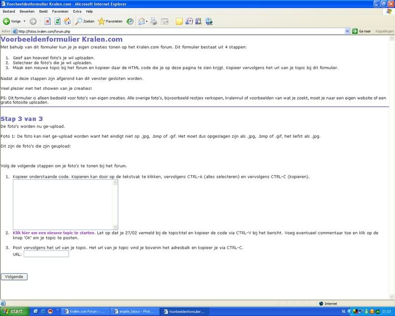Go to the Home page icon
Image resolution: width=395 pixels, height=316 pixels.
tap(67, 21)
